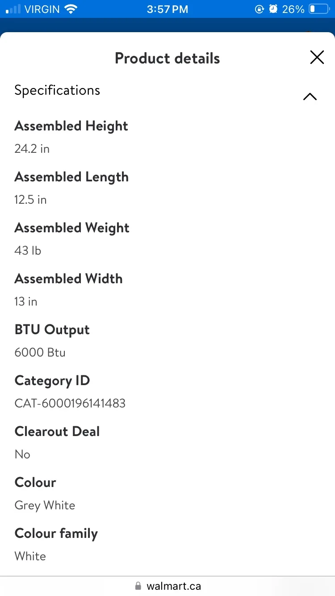The width and height of the screenshot is (335, 596).
Task: Tap the Wi-Fi signal icon
Action: (70, 9)
